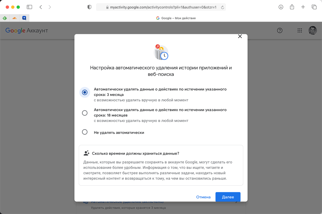Viewport: 322px width, 214px height.
Task: Click the Privacy Report shield icon
Action: [x=89, y=7]
